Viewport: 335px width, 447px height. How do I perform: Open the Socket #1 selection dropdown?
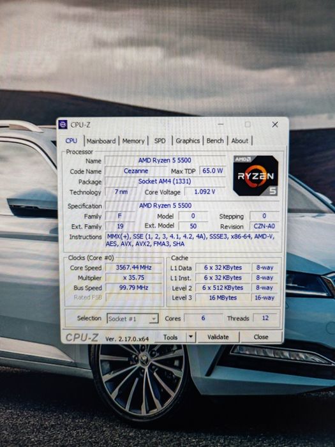pos(133,319)
